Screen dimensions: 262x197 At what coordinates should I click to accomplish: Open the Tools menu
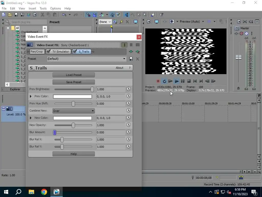tap(43, 8)
